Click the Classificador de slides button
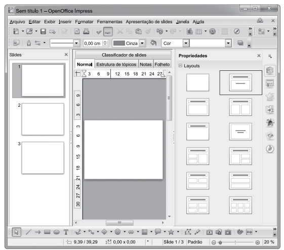 coord(124,55)
